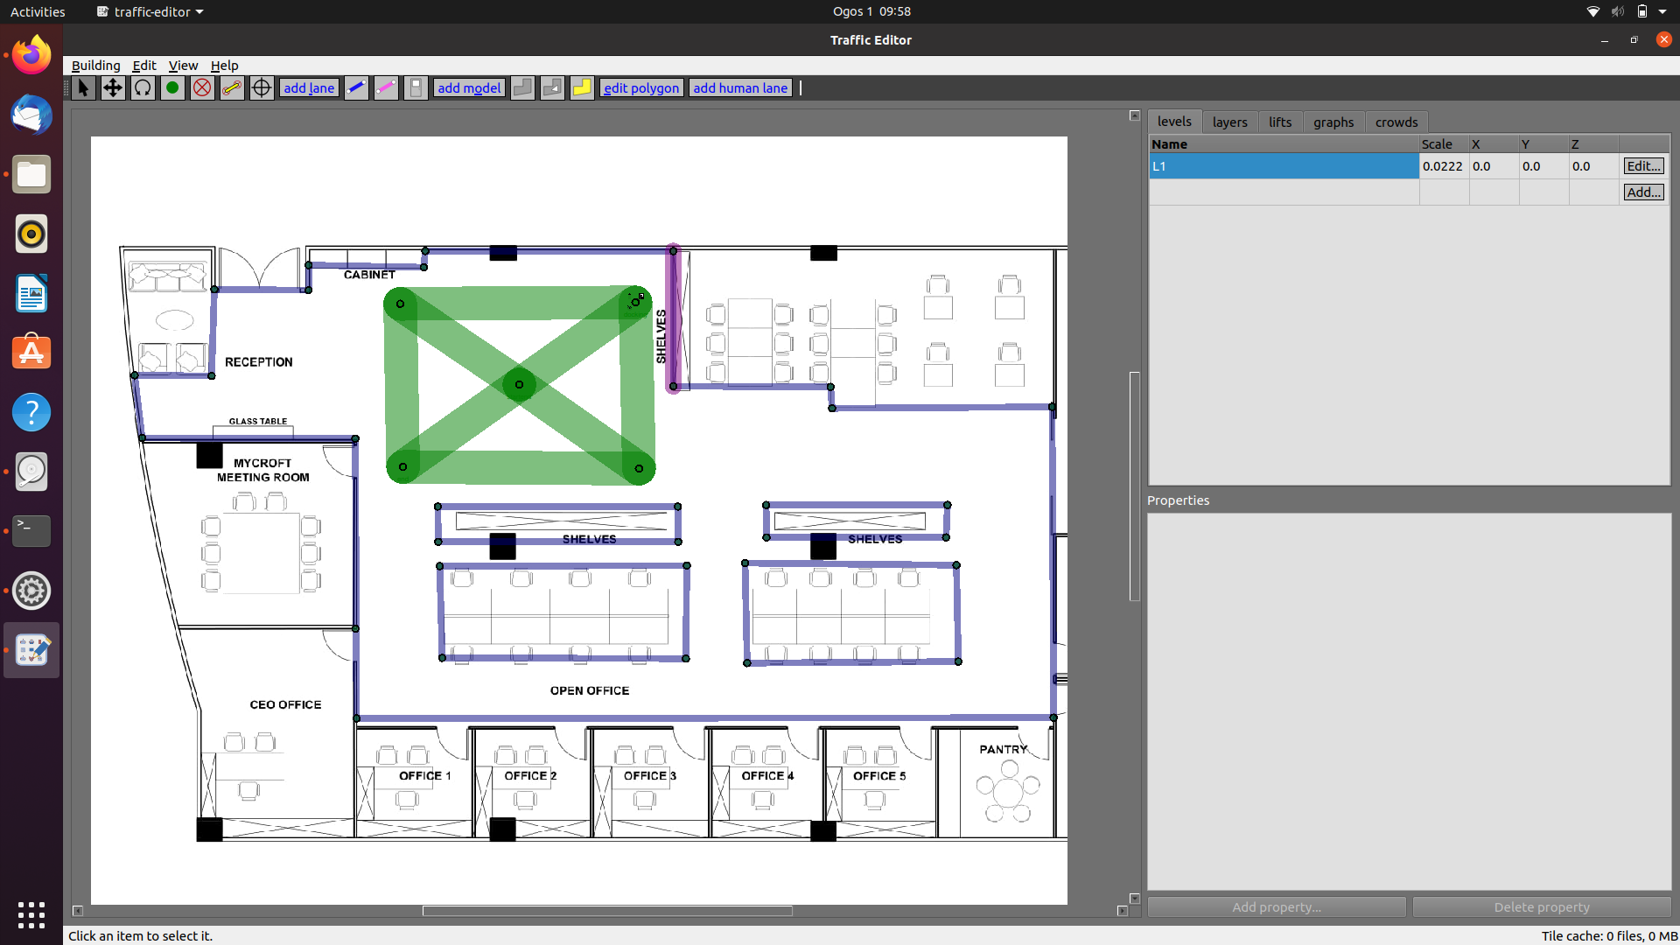
Task: Activate the rotate tool
Action: click(x=143, y=87)
